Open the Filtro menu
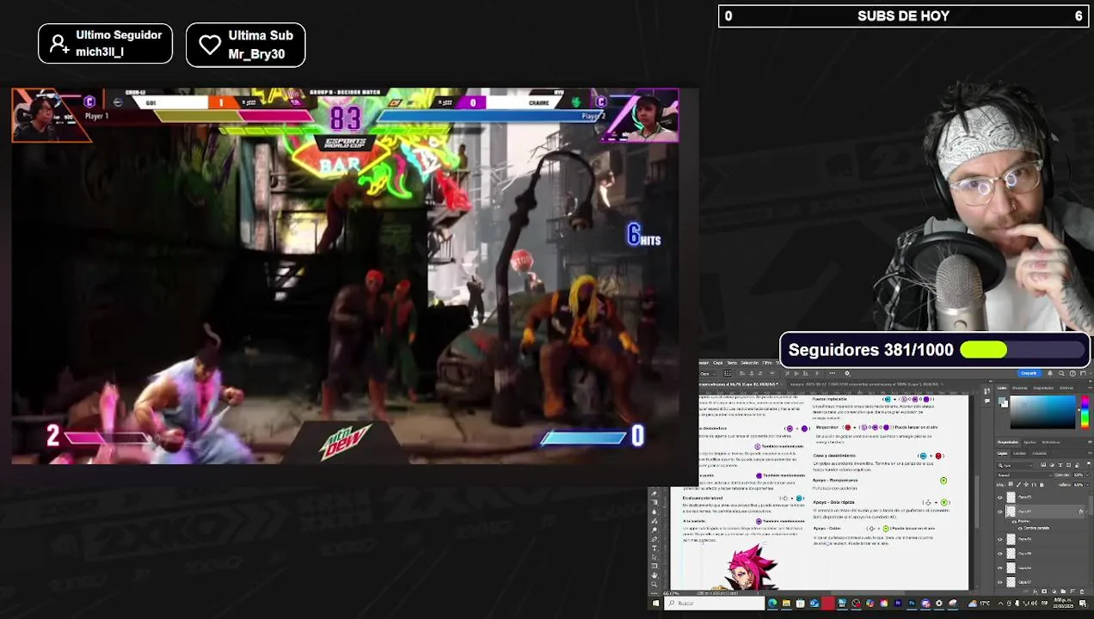Viewport: 1094px width, 619px height. 767,363
